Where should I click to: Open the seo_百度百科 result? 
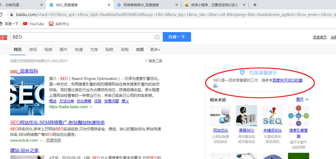pos(24,71)
